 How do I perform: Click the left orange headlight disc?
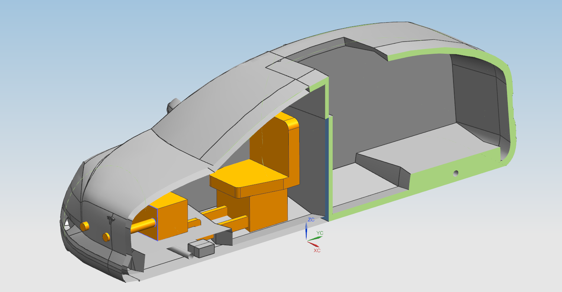pyautogui.click(x=85, y=226)
